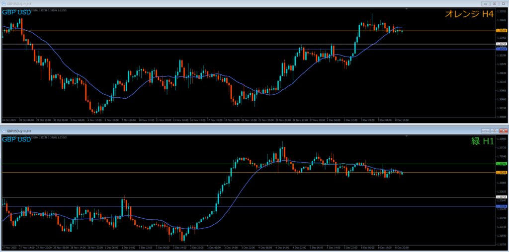This screenshot has width=509, height=252.
Task: Restore the GBPUSD H4 chart window
Action: (x=495, y=3)
